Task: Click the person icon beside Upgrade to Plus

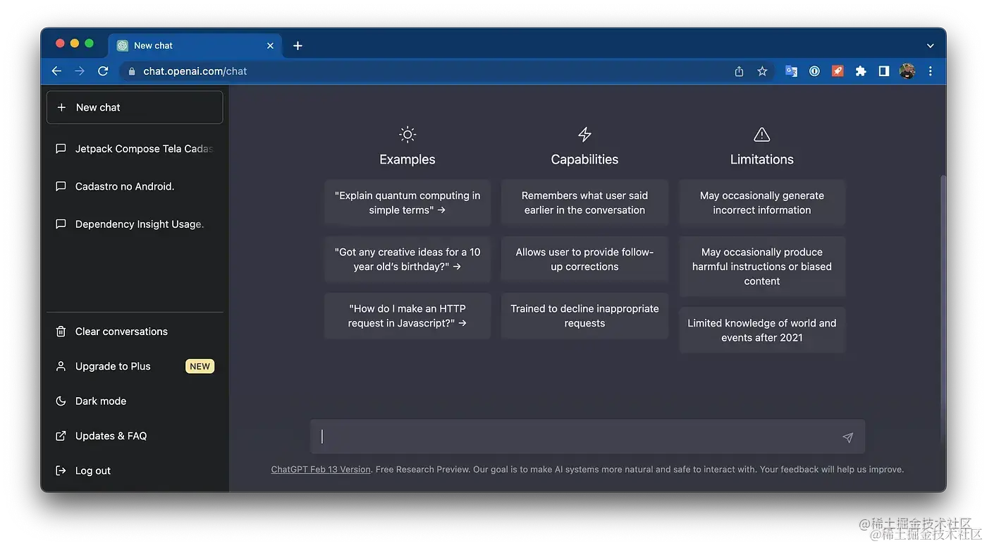Action: pyautogui.click(x=61, y=366)
